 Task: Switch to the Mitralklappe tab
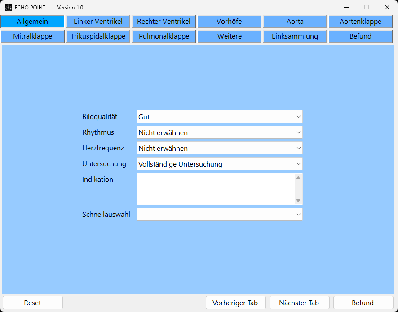(x=32, y=36)
